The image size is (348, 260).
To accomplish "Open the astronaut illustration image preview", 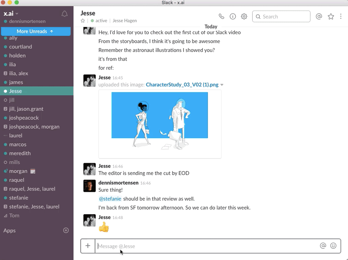I will pyautogui.click(x=160, y=124).
